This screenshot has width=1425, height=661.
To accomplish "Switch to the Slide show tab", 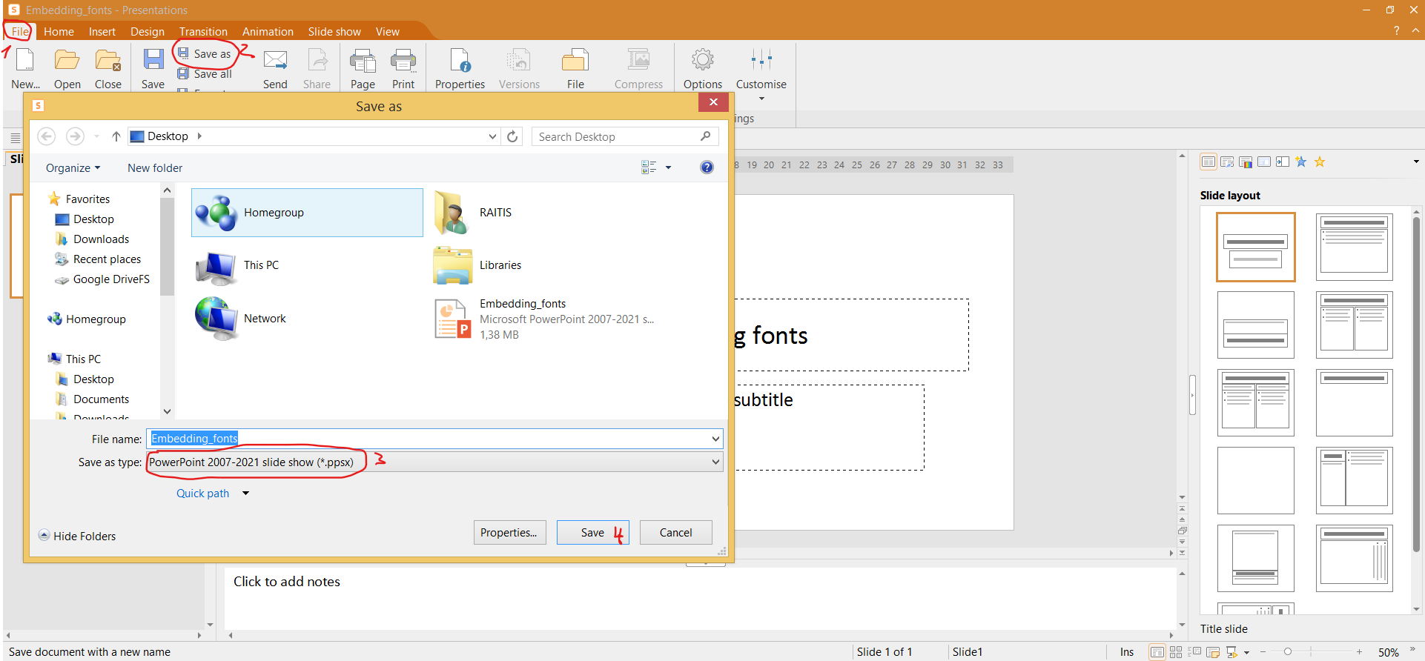I will tap(334, 32).
